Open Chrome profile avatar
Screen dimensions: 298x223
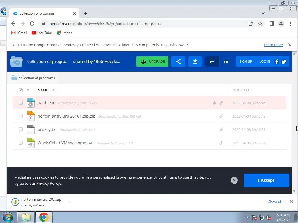pyautogui.click(x=281, y=24)
